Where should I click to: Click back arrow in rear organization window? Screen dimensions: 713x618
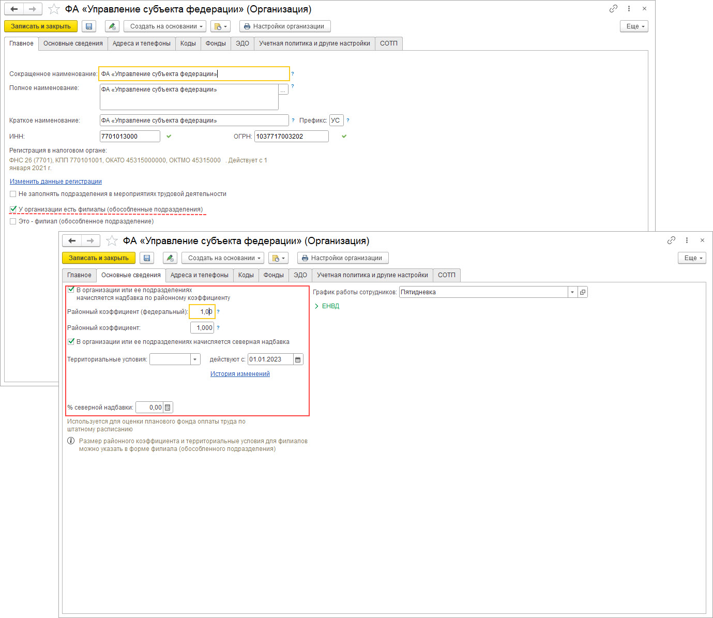click(14, 9)
